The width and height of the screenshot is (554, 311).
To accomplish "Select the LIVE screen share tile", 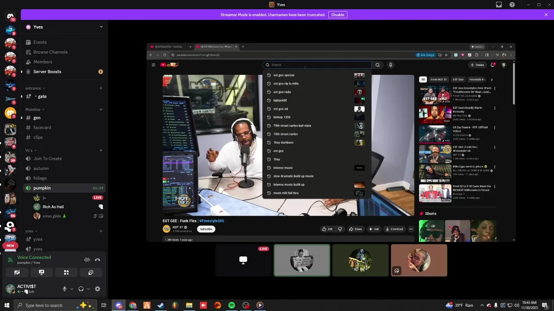I will click(x=243, y=260).
